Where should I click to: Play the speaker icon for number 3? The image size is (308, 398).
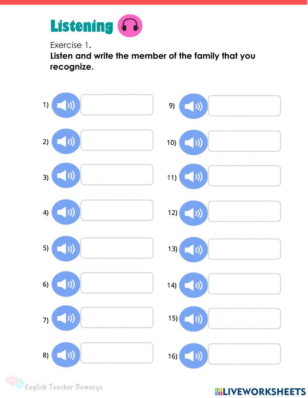click(x=66, y=176)
